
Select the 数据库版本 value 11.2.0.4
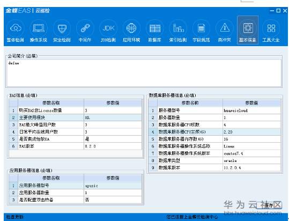point(251,168)
